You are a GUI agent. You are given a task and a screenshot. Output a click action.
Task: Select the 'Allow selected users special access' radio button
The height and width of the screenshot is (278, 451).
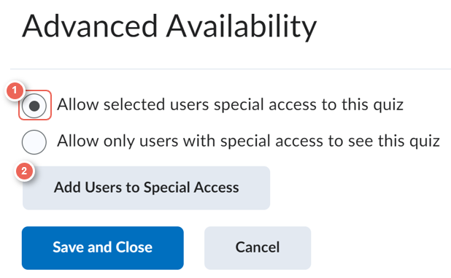[x=34, y=106]
